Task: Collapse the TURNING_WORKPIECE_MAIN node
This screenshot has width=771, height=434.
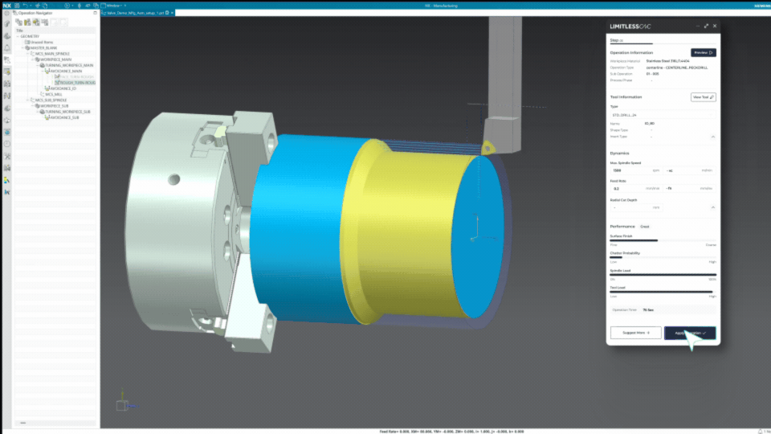Action: (x=38, y=65)
